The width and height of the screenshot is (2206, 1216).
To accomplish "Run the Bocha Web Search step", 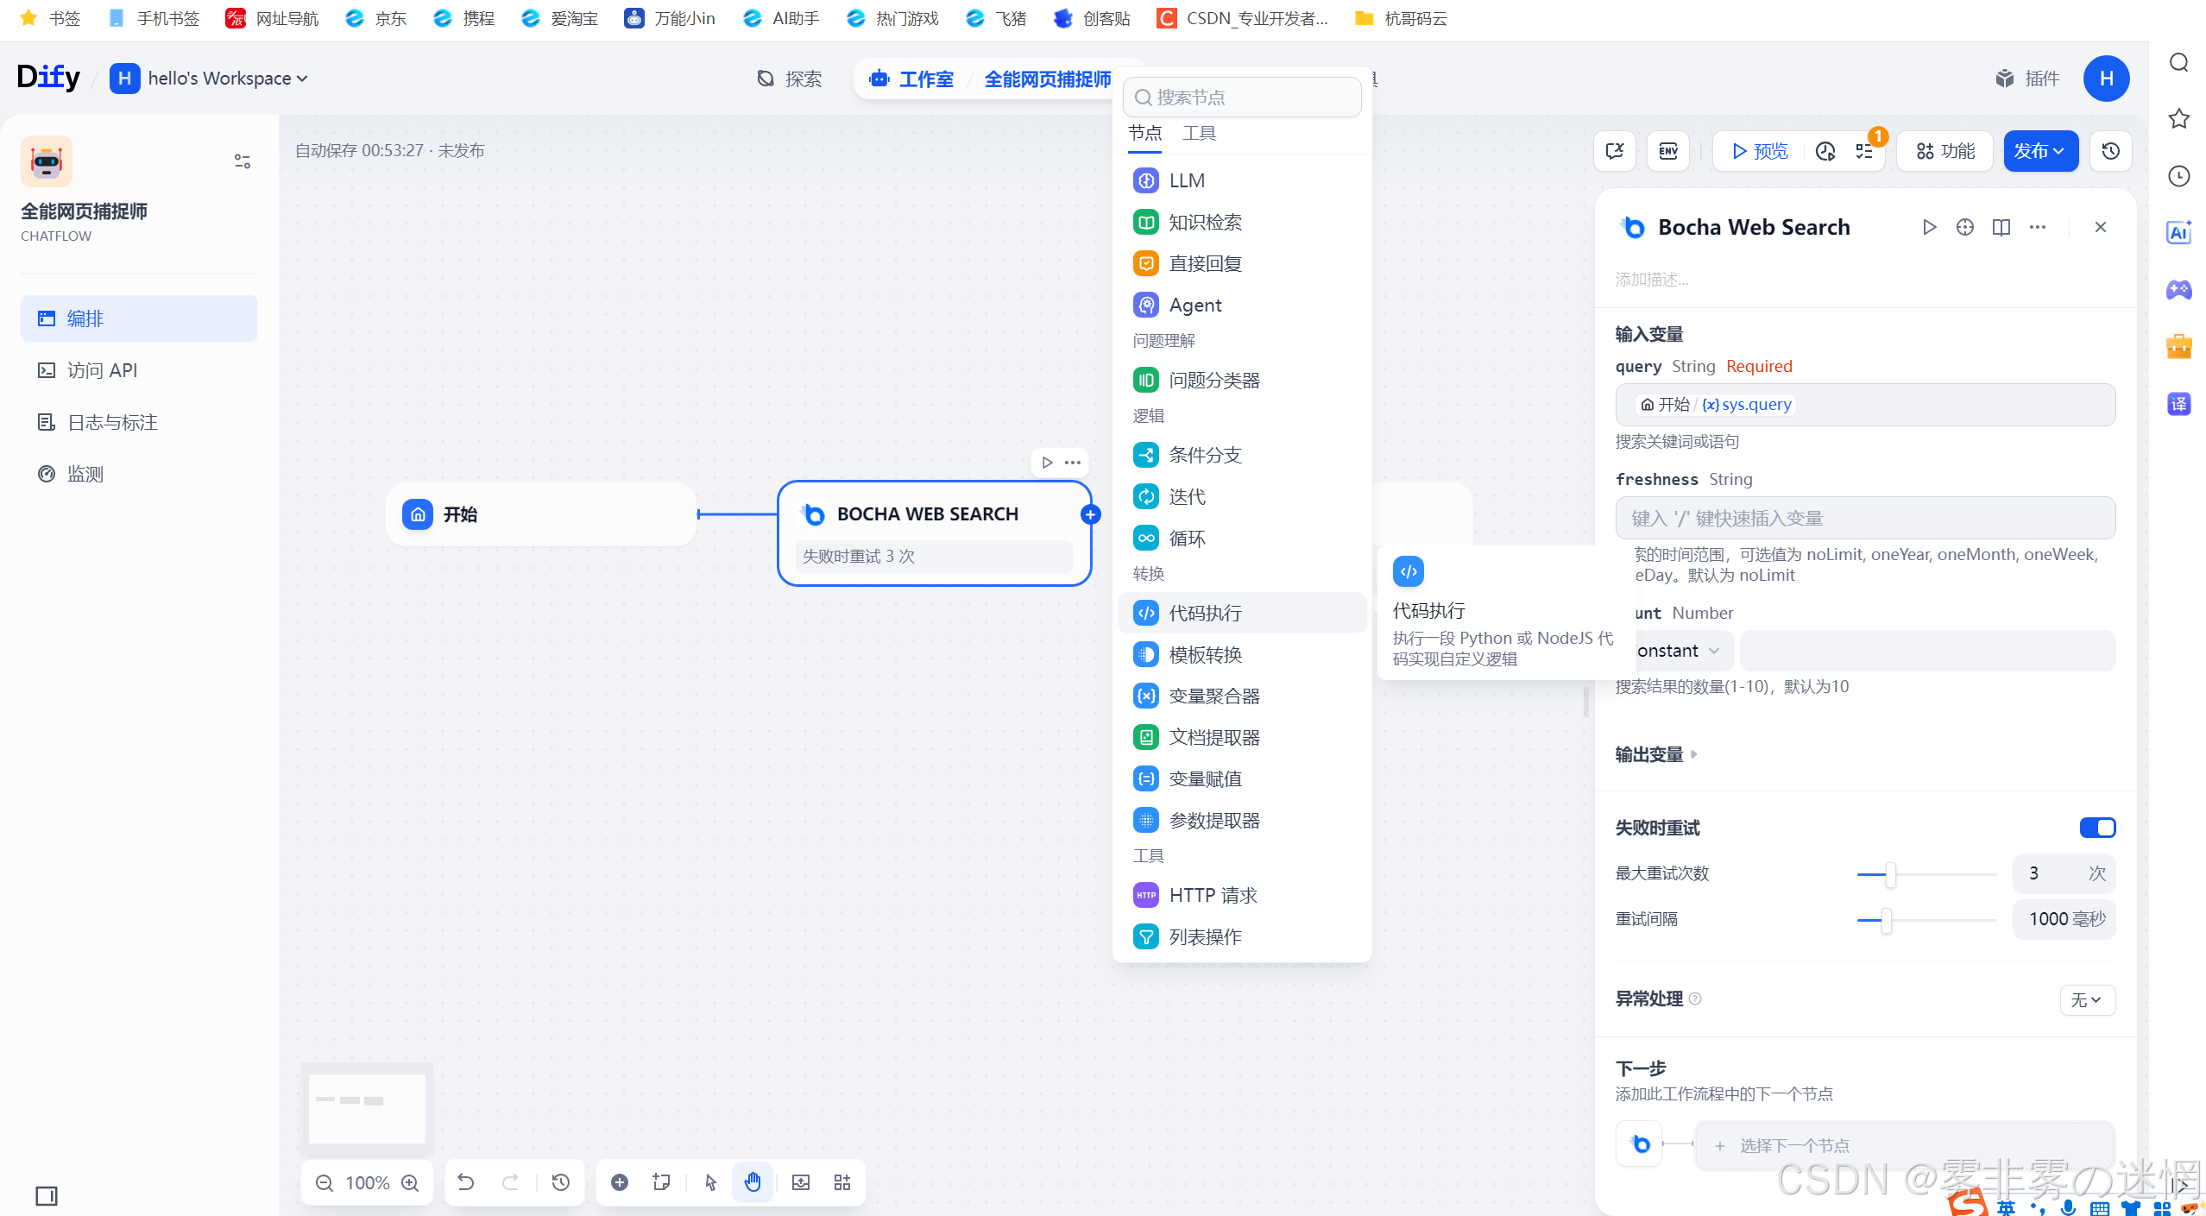I will 1929,227.
